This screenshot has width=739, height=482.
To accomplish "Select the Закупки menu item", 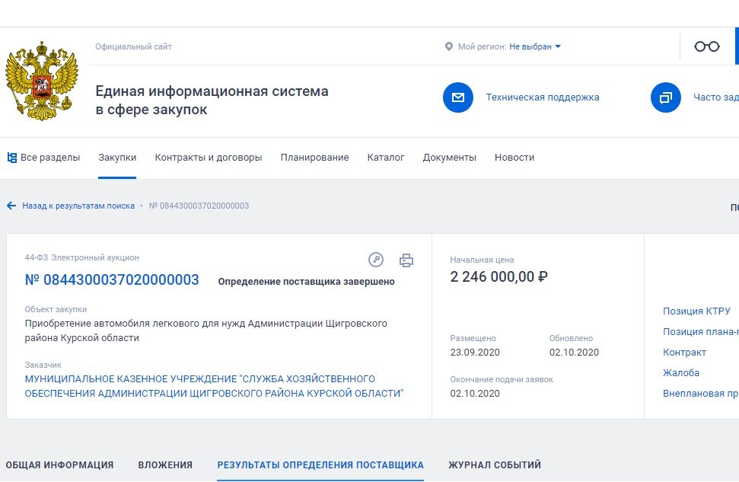I will [117, 158].
